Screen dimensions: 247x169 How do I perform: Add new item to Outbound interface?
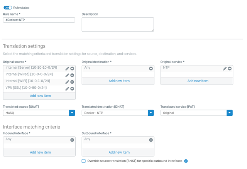pyautogui.click(x=119, y=152)
